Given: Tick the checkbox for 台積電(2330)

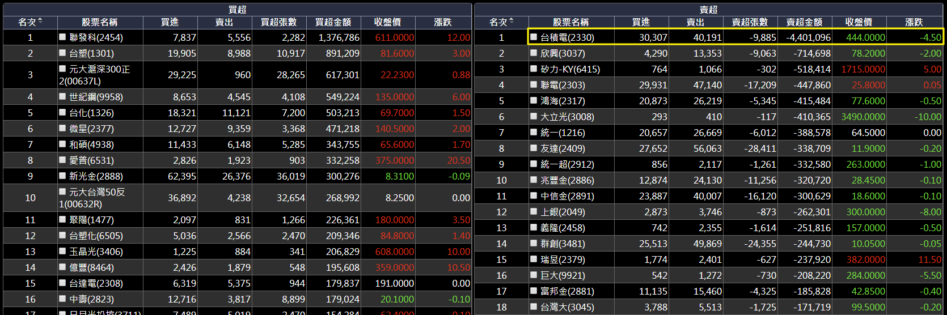Looking at the screenshot, I should pos(534,37).
